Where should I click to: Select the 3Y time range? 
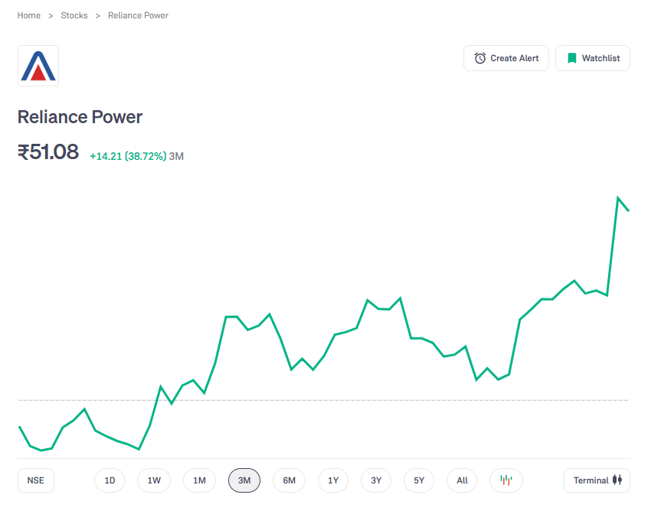tap(376, 480)
